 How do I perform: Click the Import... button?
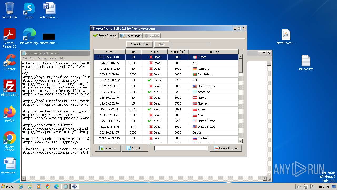pos(108,148)
